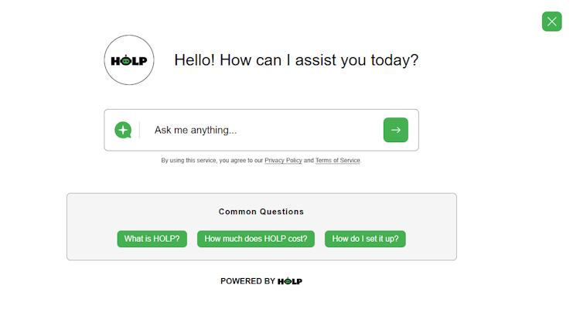Close the chat widget with green X
Viewport: 580px width, 323px height.
[551, 22]
